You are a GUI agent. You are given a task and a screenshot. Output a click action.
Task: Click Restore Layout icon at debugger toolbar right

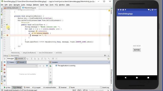click(x=108, y=59)
